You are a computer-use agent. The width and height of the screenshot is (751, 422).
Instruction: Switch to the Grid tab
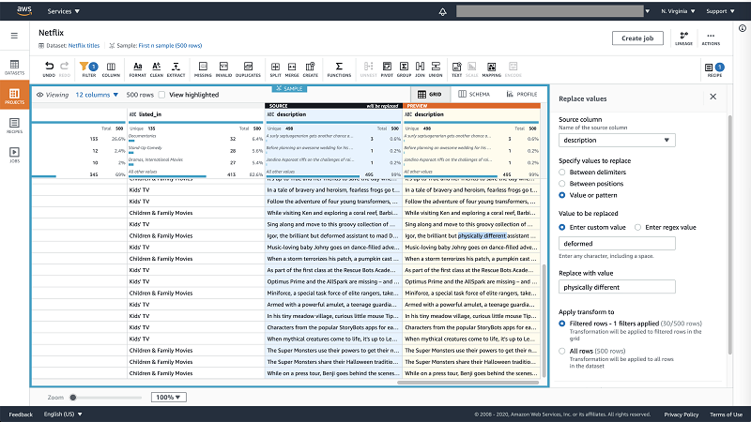pos(430,95)
